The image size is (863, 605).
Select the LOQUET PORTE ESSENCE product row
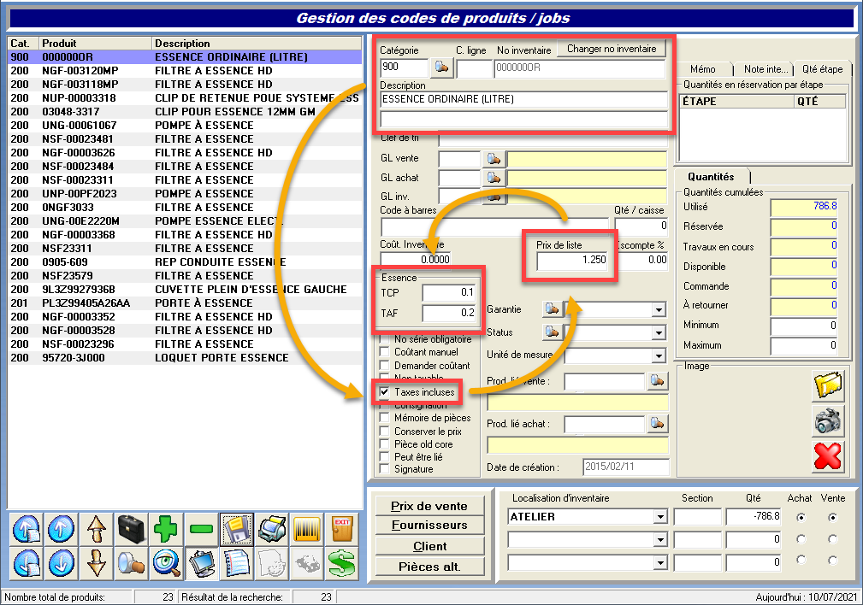pyautogui.click(x=185, y=358)
